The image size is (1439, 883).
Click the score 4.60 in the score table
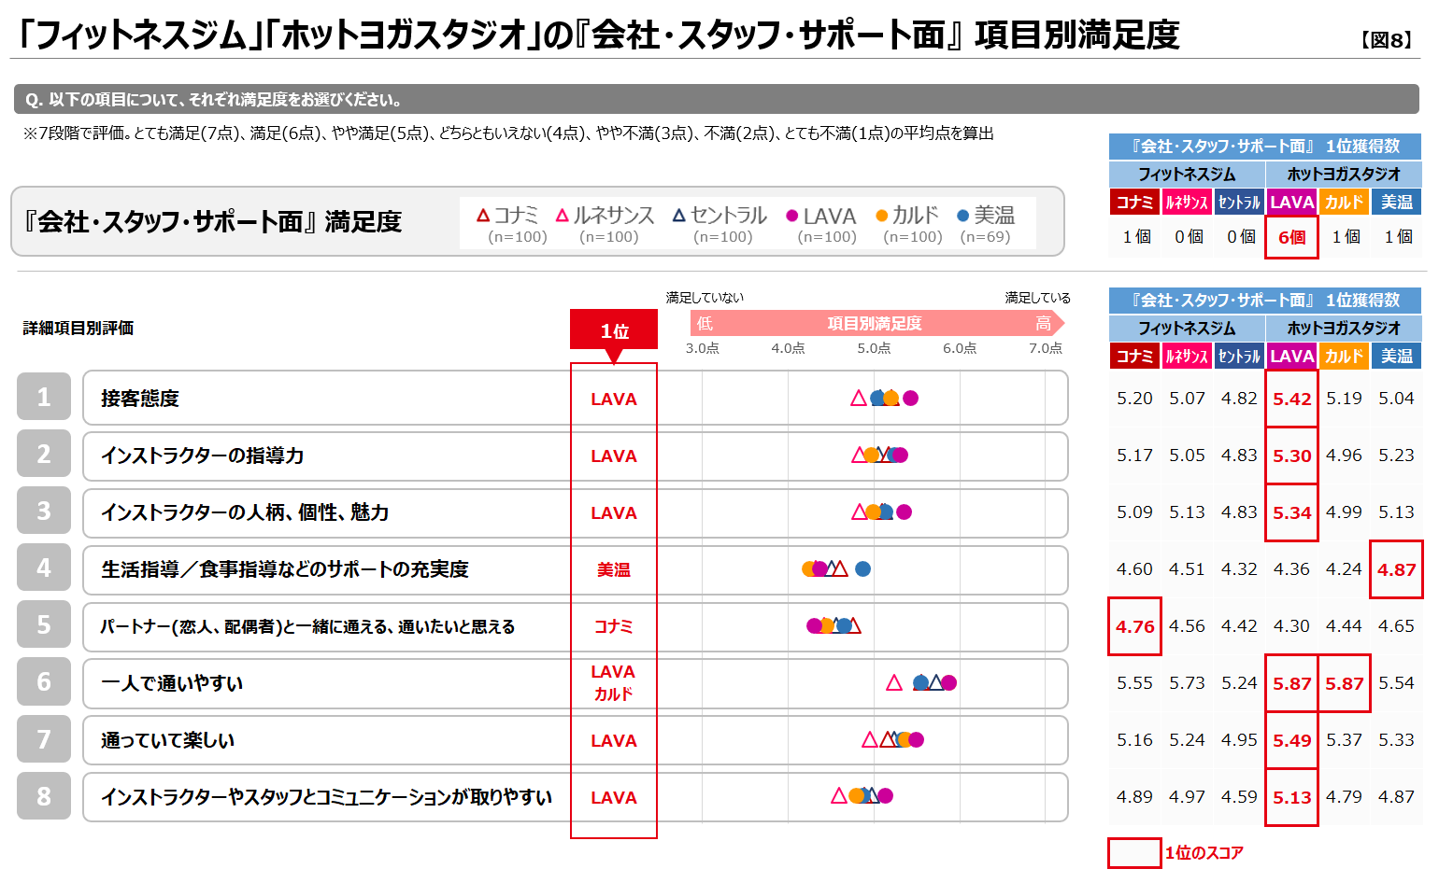tap(1135, 569)
